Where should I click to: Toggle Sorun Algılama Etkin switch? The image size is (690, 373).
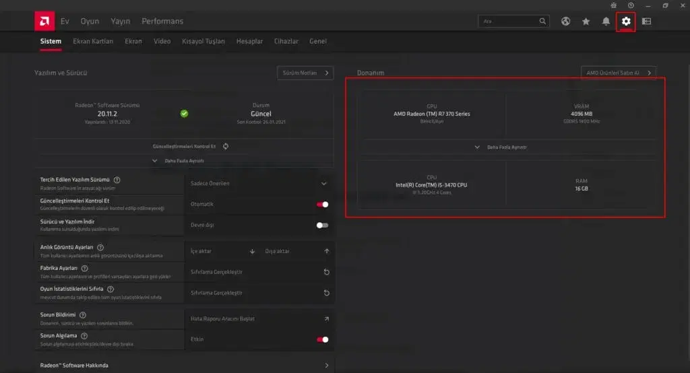click(x=322, y=339)
